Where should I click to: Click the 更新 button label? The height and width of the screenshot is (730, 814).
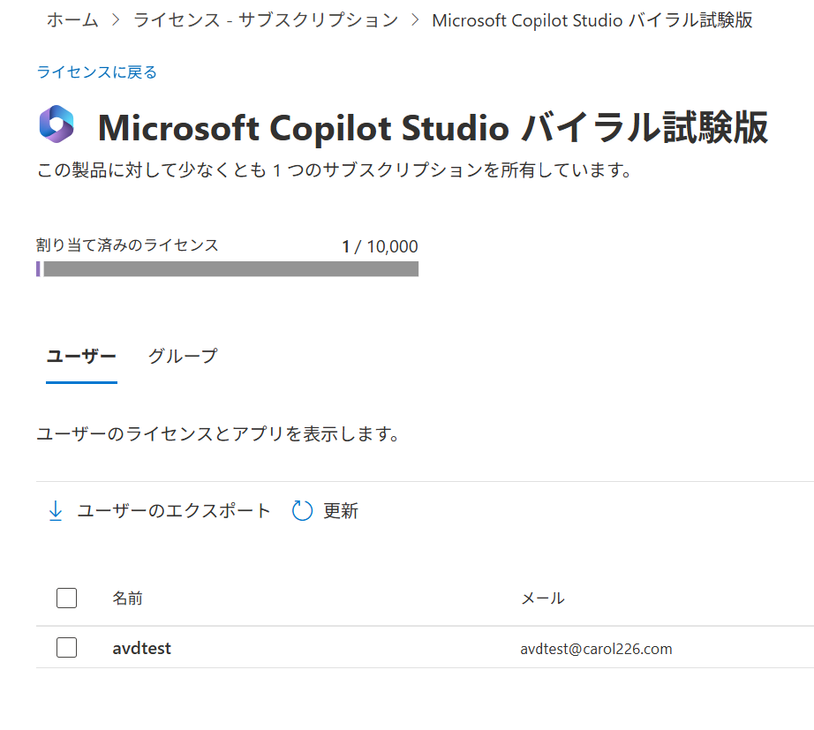(341, 511)
